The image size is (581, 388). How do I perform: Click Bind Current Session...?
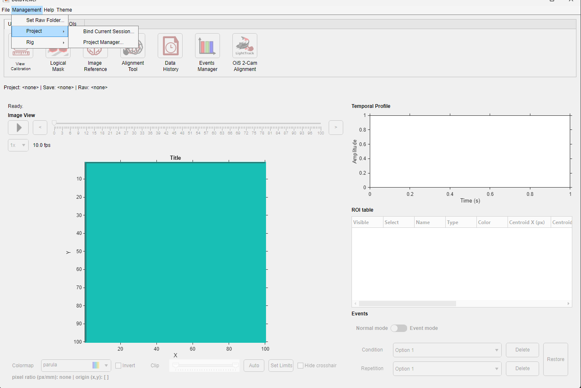pyautogui.click(x=103, y=31)
